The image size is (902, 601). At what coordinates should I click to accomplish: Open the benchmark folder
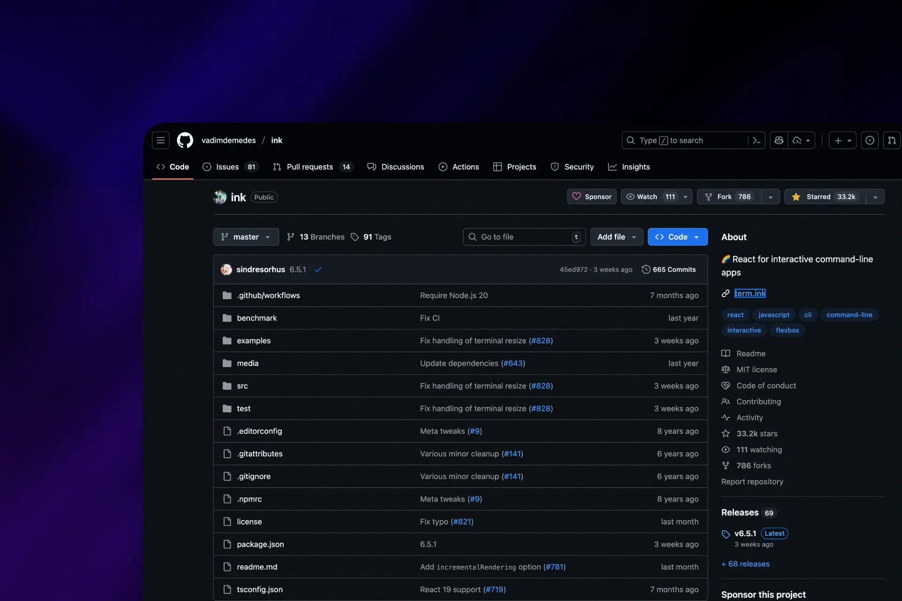pos(257,318)
